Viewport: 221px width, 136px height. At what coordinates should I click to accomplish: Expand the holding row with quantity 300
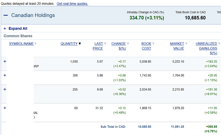[4, 75]
